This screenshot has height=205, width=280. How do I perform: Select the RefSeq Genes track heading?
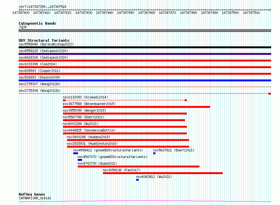pos(32,194)
